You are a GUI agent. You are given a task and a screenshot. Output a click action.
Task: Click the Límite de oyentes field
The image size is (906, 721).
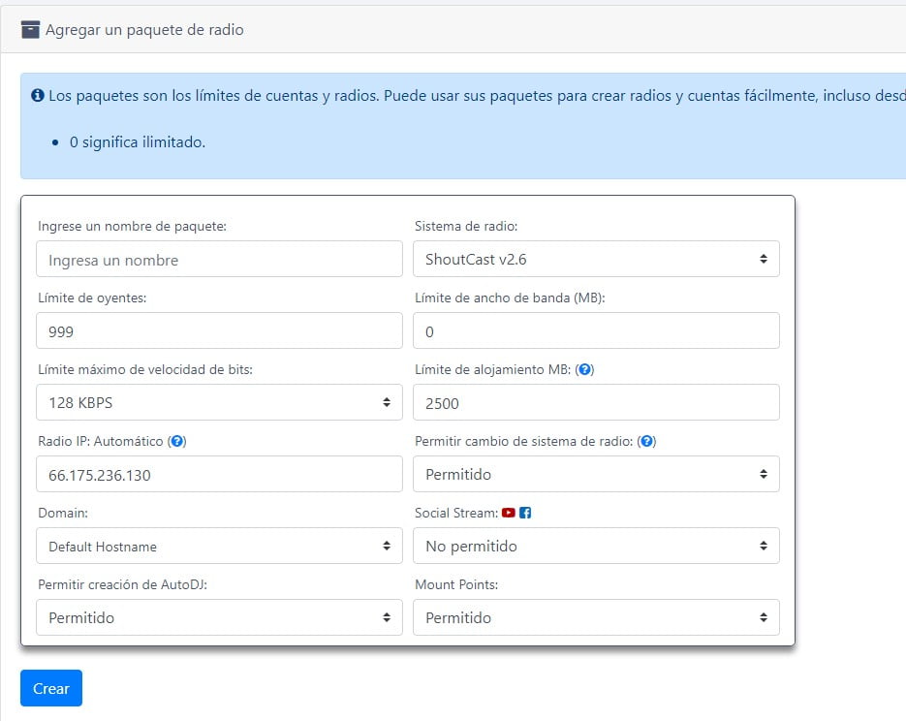(219, 330)
